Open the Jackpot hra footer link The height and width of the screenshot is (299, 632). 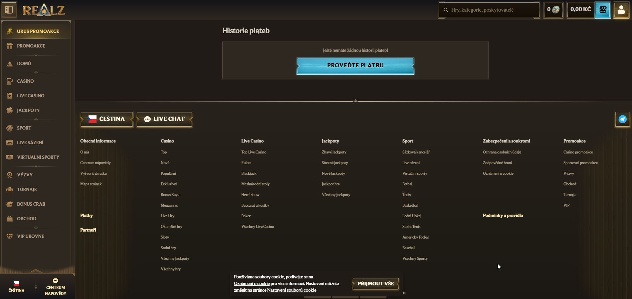tap(331, 184)
